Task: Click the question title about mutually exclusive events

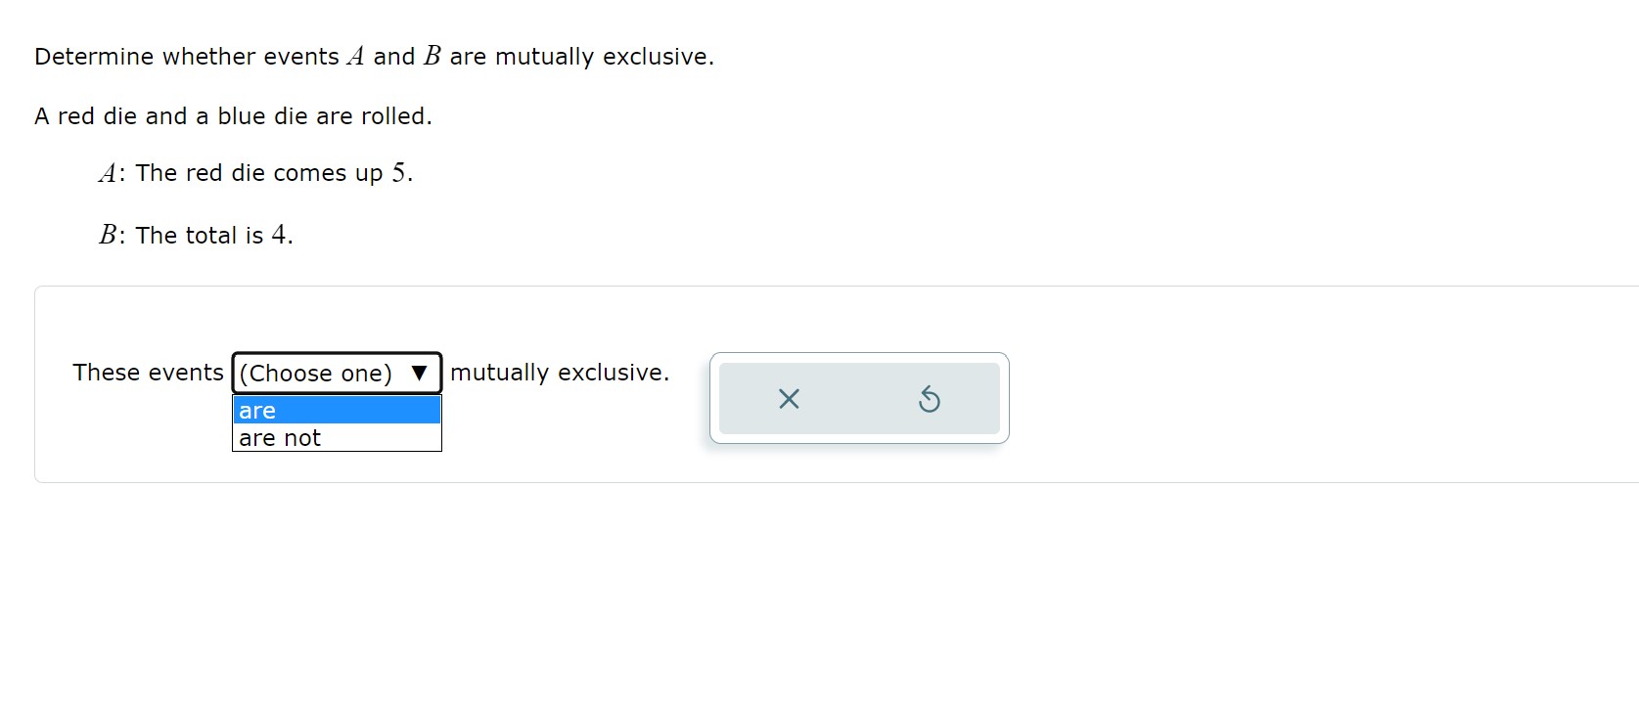Action: point(373,56)
